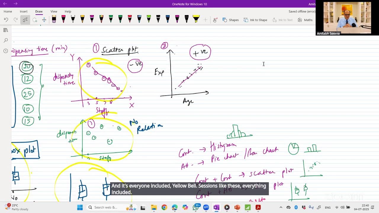Switch to Zoom on the taskbar
This screenshot has width=379, height=213.
[x=206, y=207]
